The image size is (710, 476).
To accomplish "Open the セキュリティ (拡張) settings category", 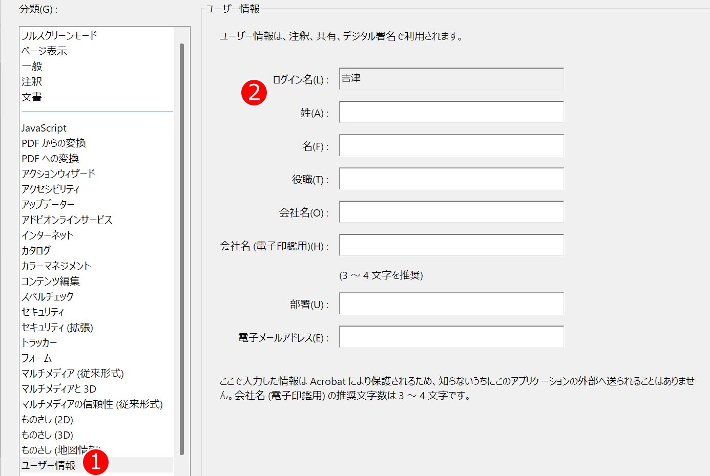I will 57,328.
